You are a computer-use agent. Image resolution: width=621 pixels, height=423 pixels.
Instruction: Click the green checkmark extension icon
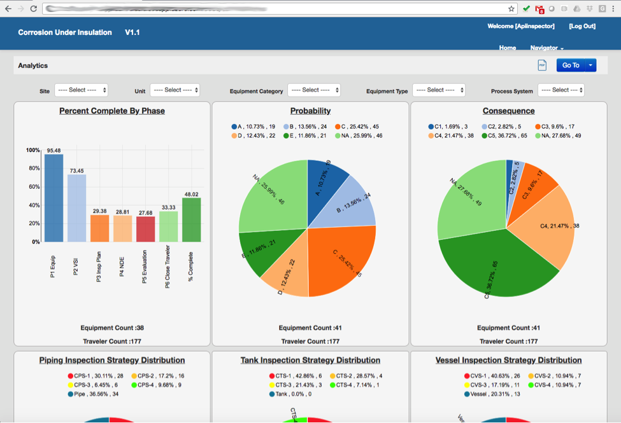click(x=526, y=8)
